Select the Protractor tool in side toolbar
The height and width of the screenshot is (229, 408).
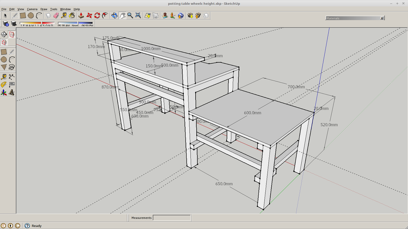[4, 85]
